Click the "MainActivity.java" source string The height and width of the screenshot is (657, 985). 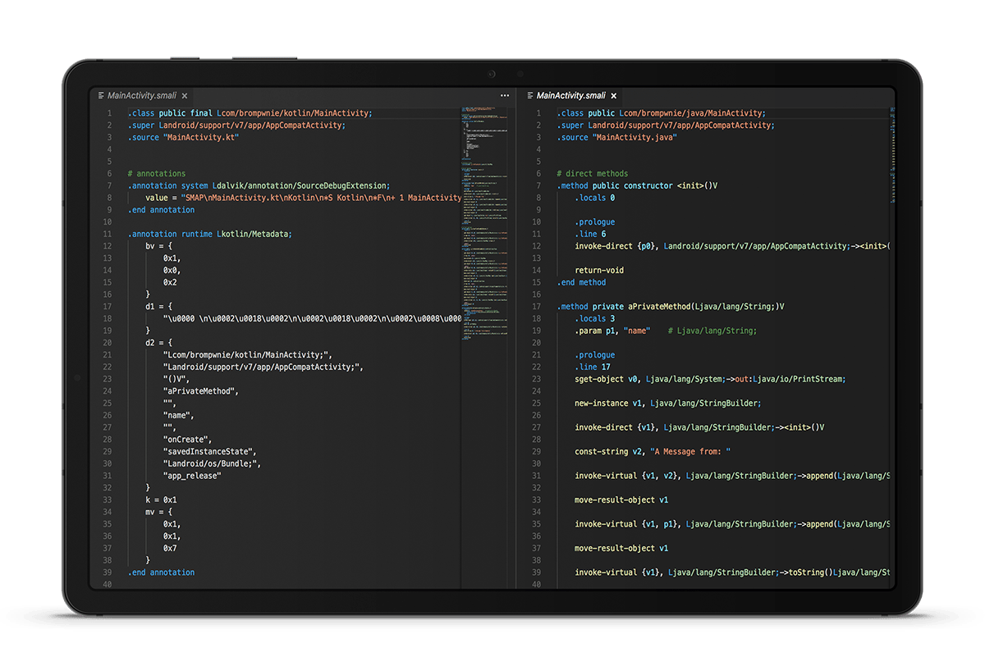click(633, 138)
